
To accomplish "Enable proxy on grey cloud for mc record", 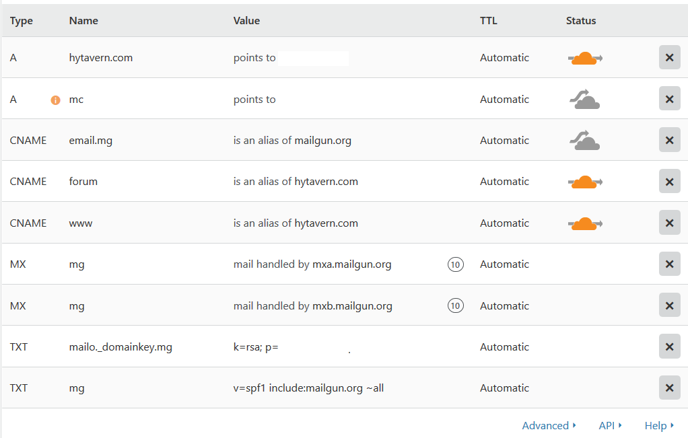I will pos(585,99).
